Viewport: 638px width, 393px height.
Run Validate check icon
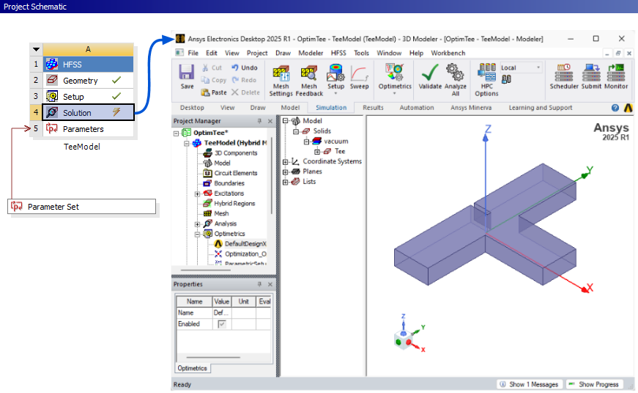pos(430,76)
